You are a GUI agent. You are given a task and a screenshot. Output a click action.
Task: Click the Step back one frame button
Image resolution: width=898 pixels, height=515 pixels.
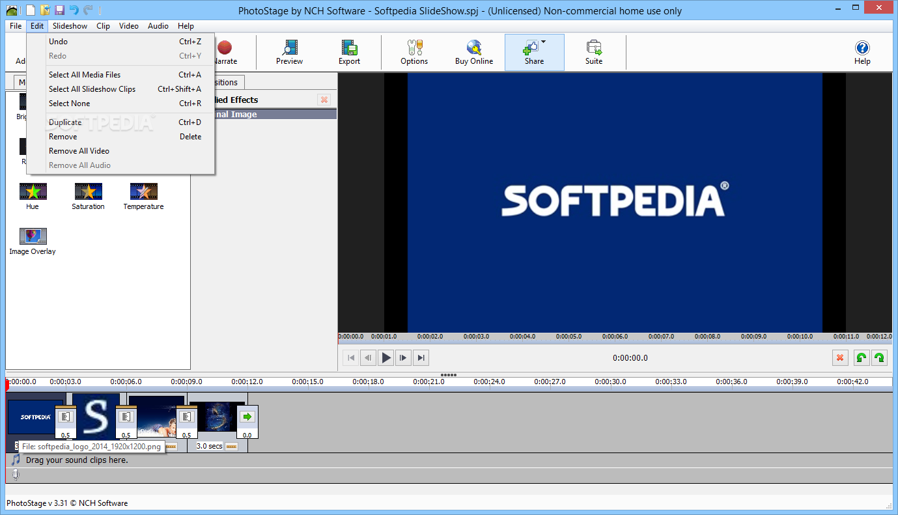tap(368, 357)
